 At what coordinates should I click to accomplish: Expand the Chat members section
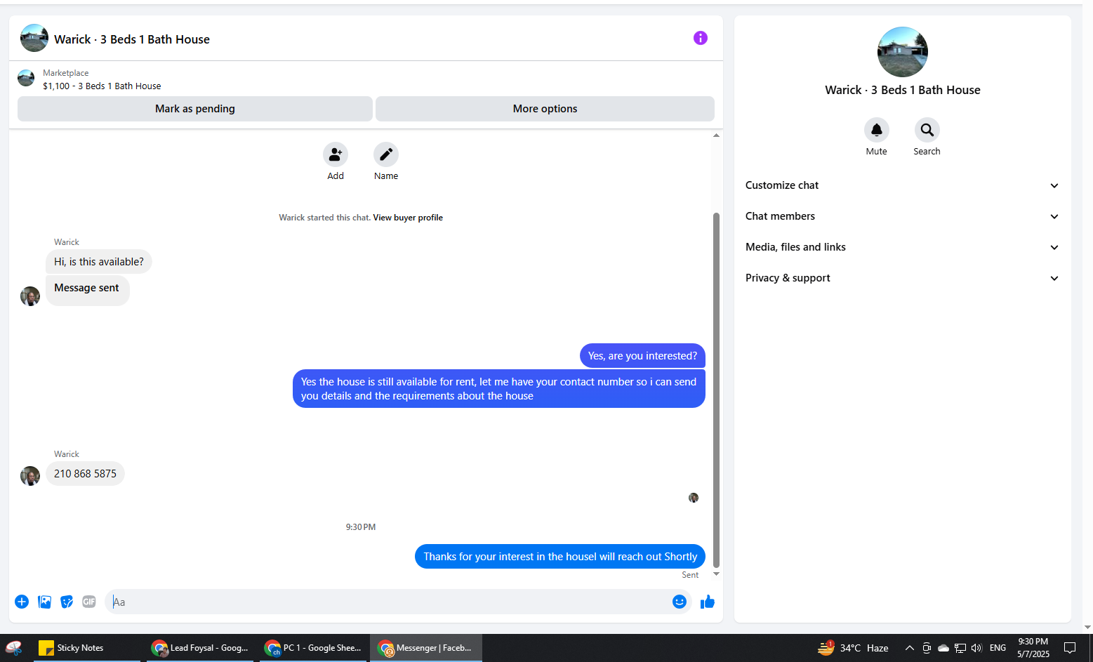pyautogui.click(x=903, y=216)
